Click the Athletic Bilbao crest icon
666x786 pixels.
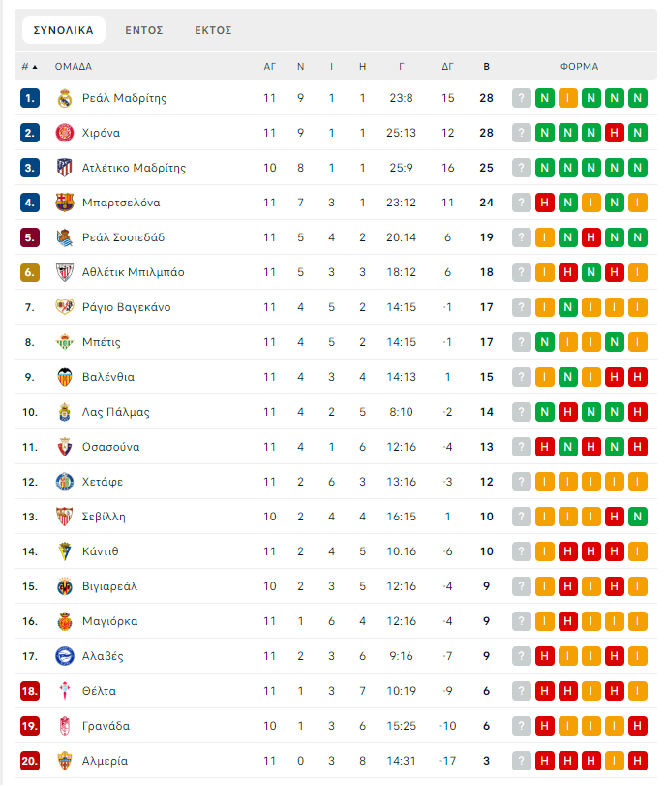(65, 272)
